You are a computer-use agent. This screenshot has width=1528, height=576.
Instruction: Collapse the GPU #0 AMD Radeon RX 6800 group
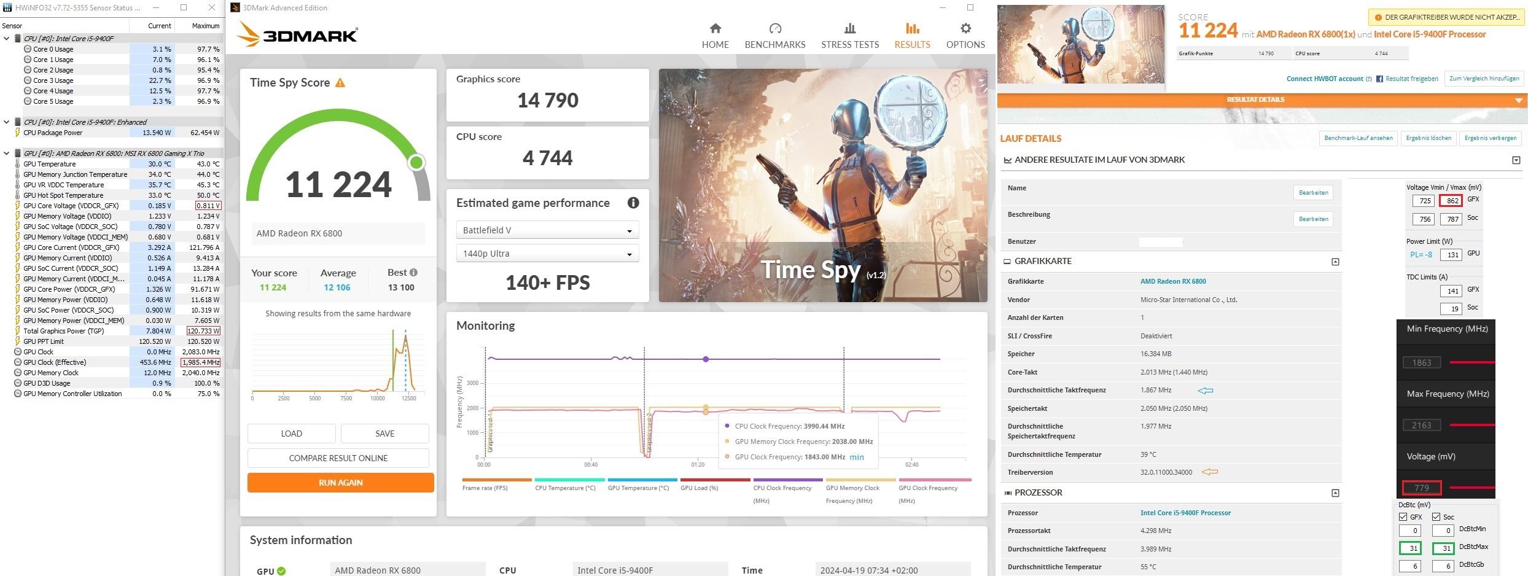tap(7, 154)
